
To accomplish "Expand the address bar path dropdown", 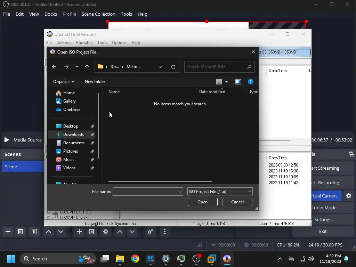I will pyautogui.click(x=160, y=67).
